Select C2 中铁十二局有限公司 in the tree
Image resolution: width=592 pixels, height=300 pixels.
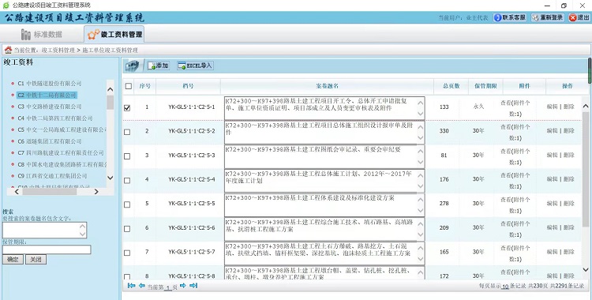(x=47, y=95)
